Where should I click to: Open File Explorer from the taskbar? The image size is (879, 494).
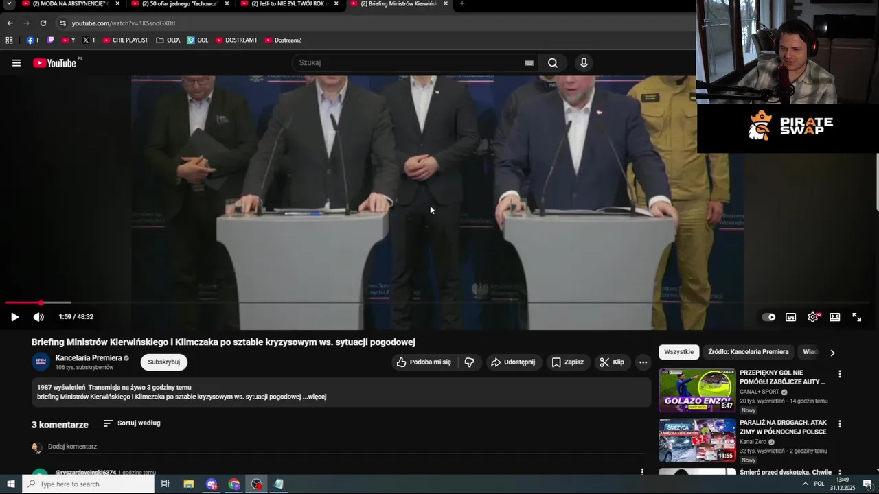(x=189, y=484)
